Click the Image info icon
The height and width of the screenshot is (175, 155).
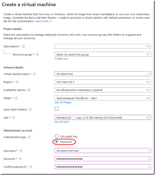[16, 98]
